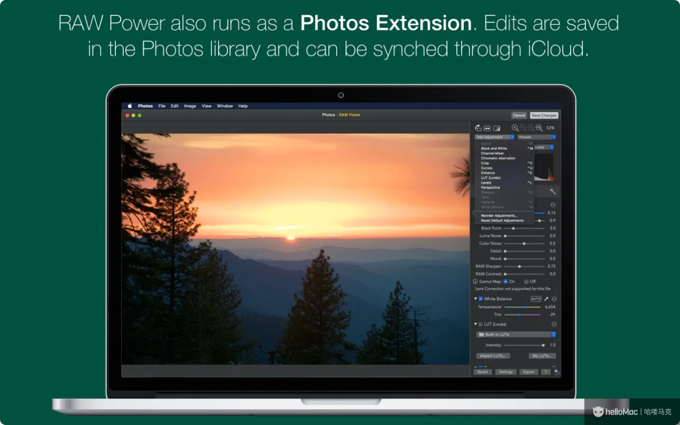680x425 pixels.
Task: Click the ? help button
Action: point(546,372)
